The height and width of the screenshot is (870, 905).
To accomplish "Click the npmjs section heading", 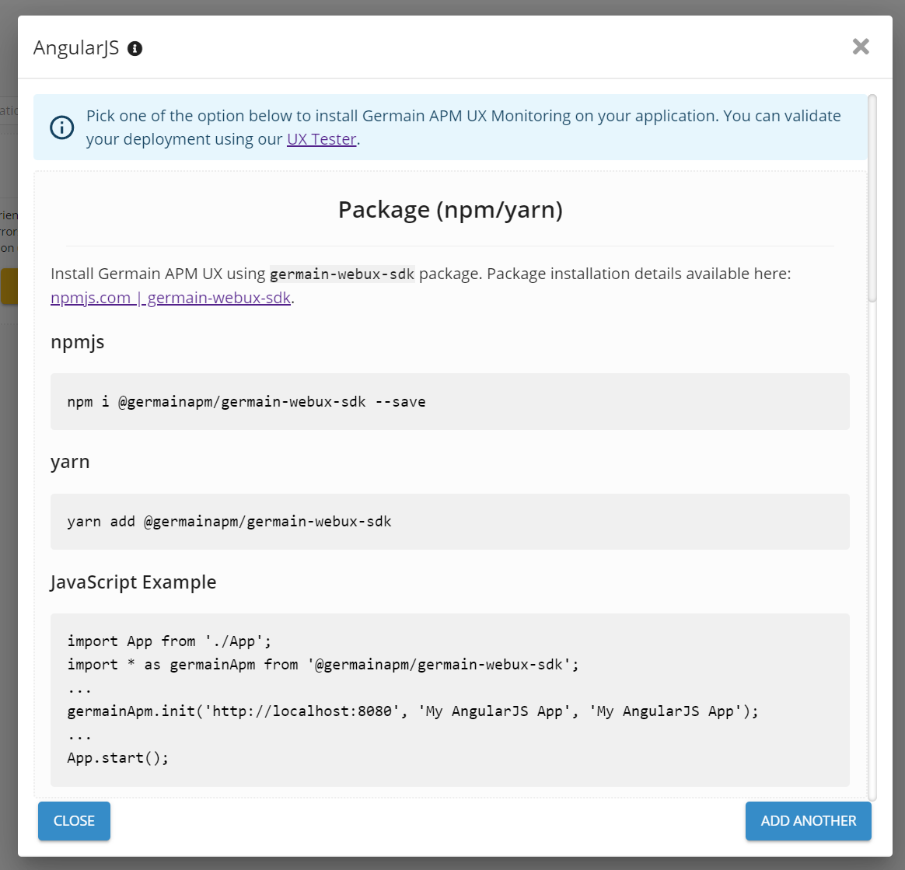I will click(77, 342).
